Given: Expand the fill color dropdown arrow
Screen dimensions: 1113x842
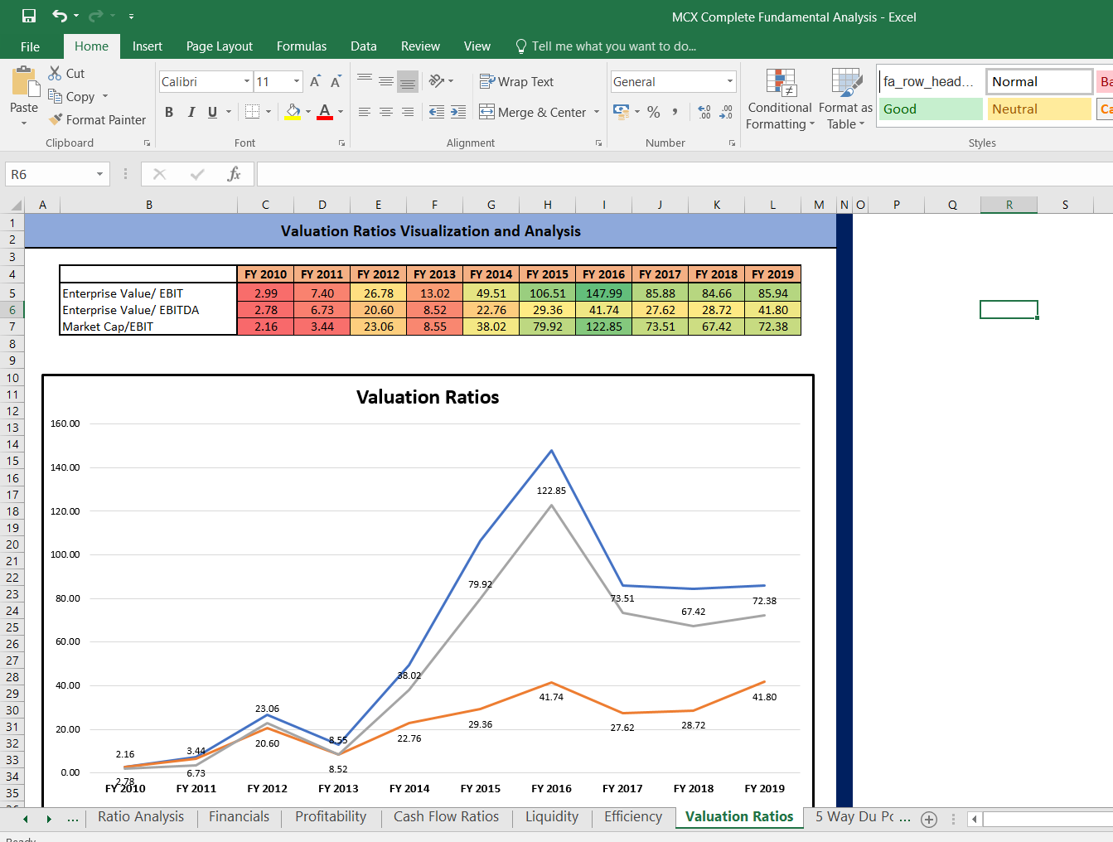Looking at the screenshot, I should coord(308,112).
